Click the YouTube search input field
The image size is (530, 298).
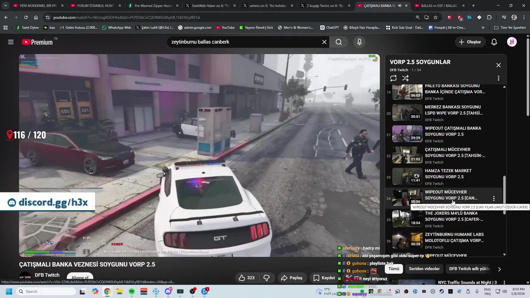click(x=244, y=42)
